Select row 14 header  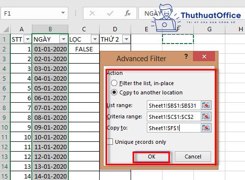click(x=4, y=166)
